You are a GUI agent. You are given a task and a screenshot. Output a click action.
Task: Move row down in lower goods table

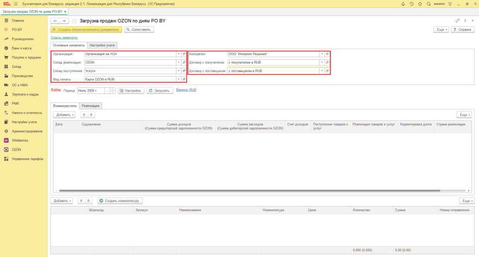click(x=88, y=201)
